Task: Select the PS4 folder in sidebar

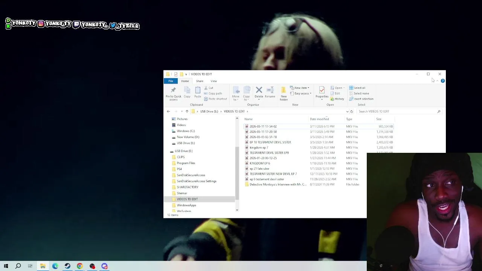Action: 179,169
